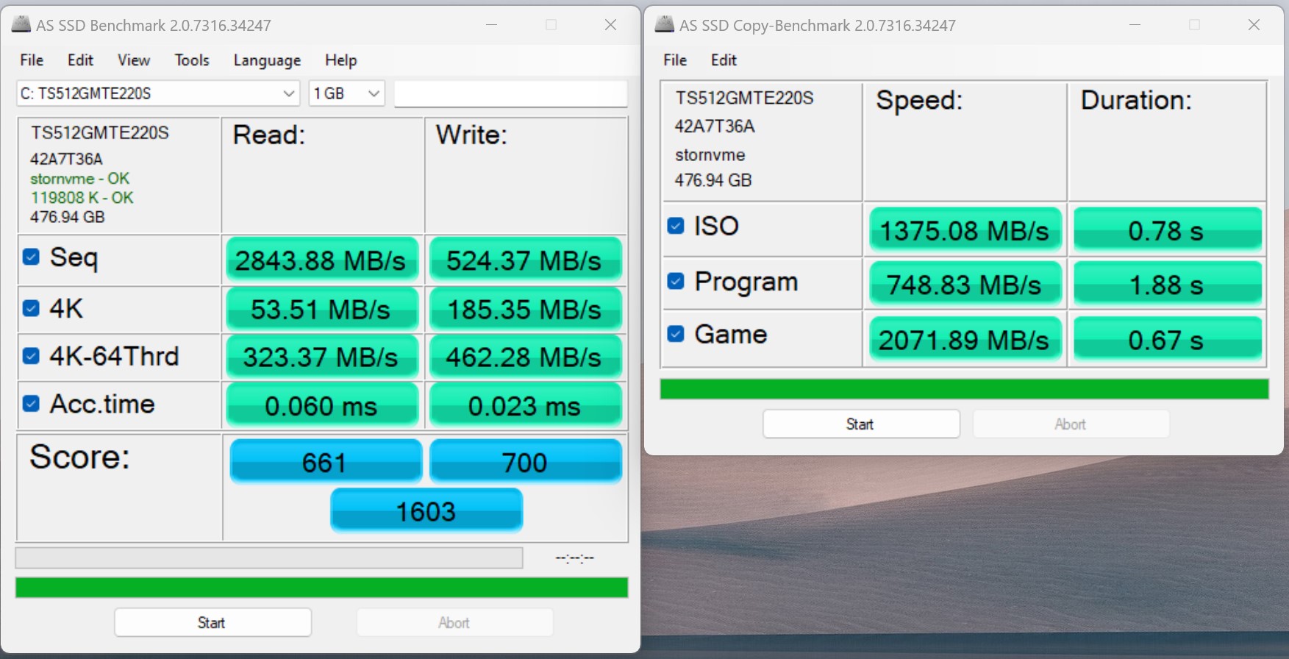1289x659 pixels.
Task: Click 42A7T36A firmware in AS SSD Benchmark
Action: 66,159
